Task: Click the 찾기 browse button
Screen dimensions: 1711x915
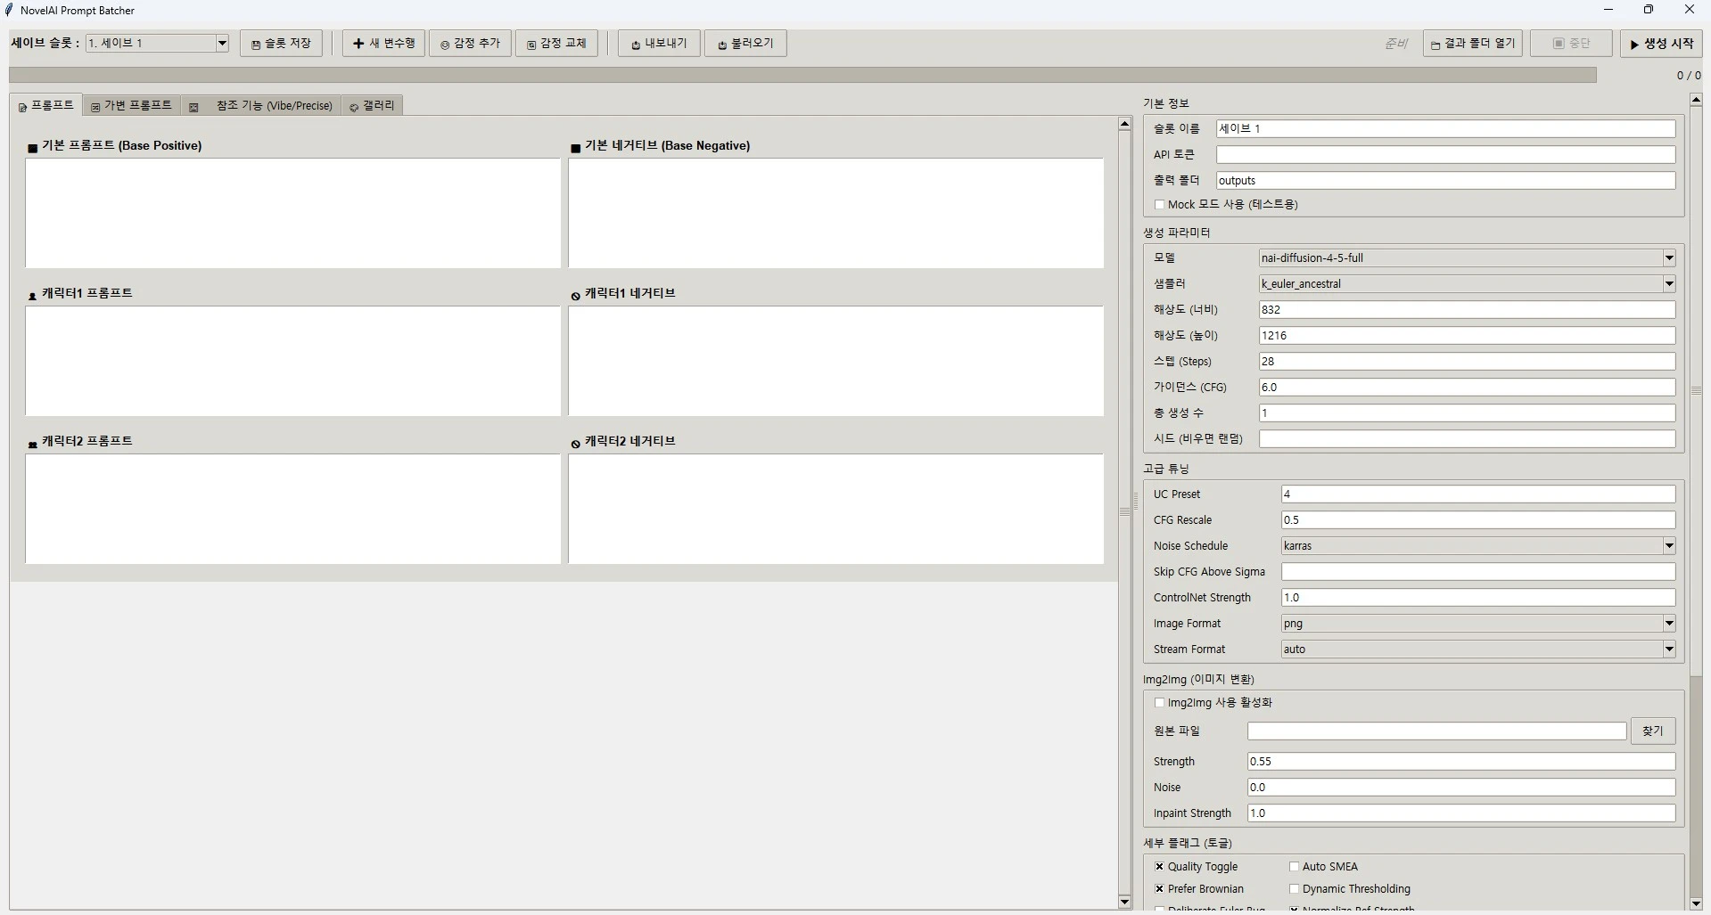Action: (1653, 731)
